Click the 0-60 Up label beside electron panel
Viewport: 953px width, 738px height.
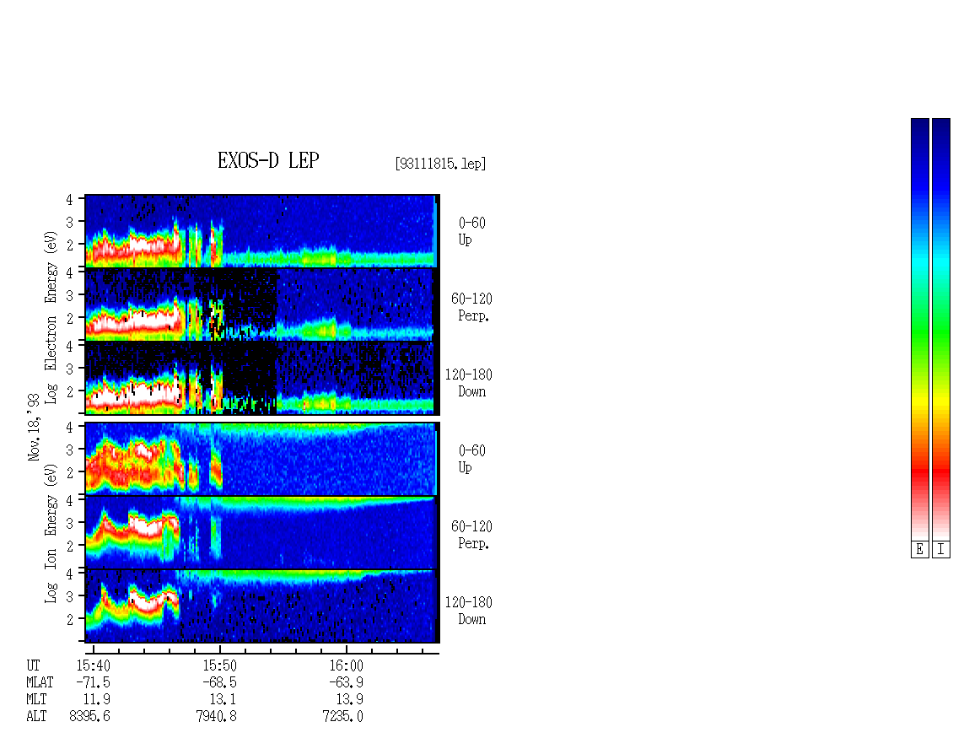[471, 232]
